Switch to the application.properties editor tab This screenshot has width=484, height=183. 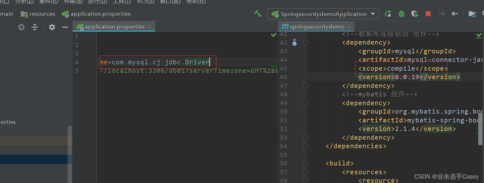pyautogui.click(x=114, y=26)
